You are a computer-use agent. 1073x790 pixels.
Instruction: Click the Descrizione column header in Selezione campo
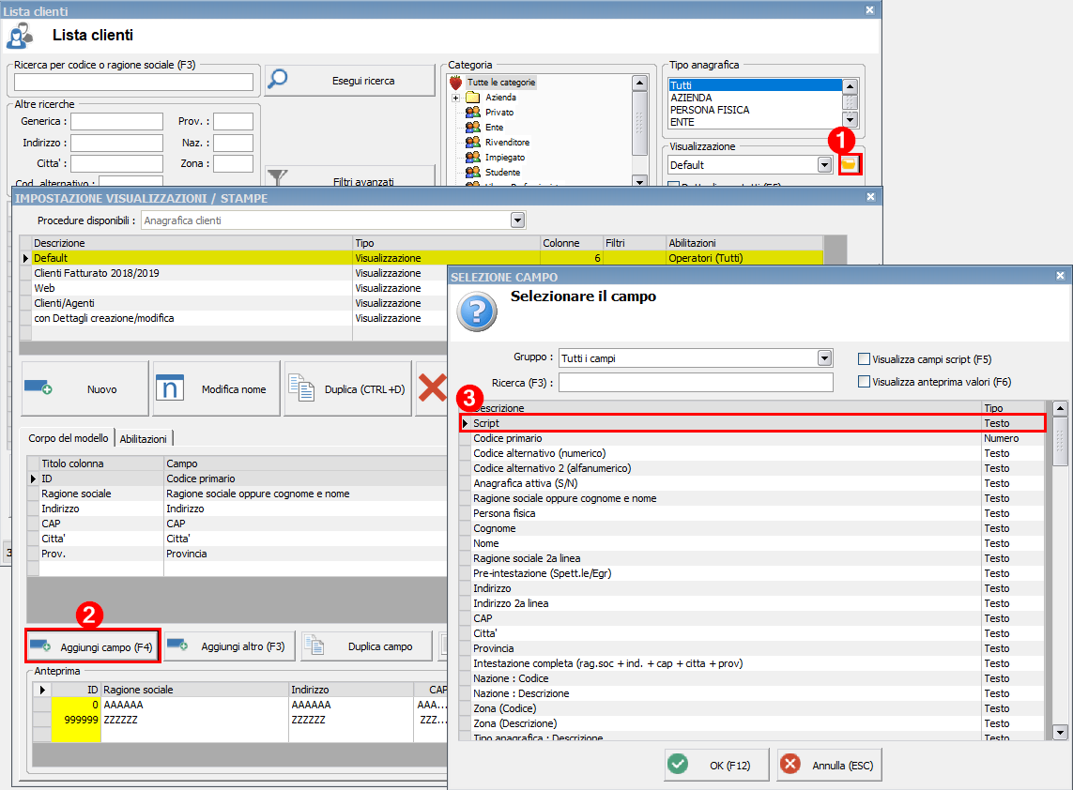click(726, 408)
